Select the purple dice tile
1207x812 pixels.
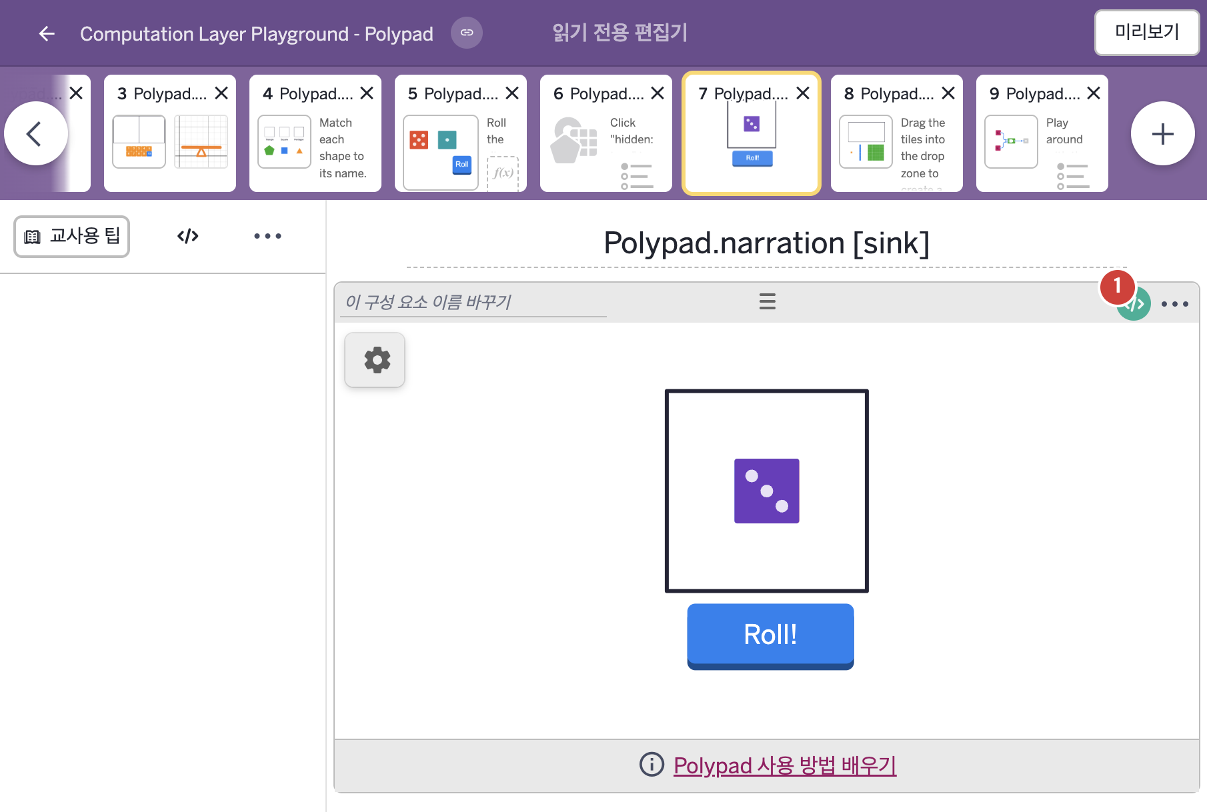point(767,491)
